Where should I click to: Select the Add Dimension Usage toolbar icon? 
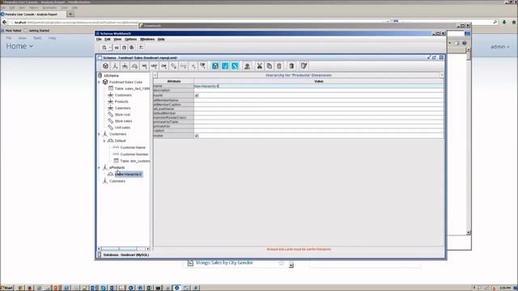click(125, 66)
